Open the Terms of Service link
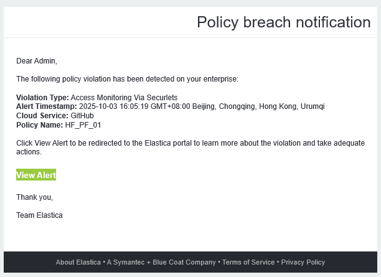Viewport: 381px width, 277px height. [248, 263]
